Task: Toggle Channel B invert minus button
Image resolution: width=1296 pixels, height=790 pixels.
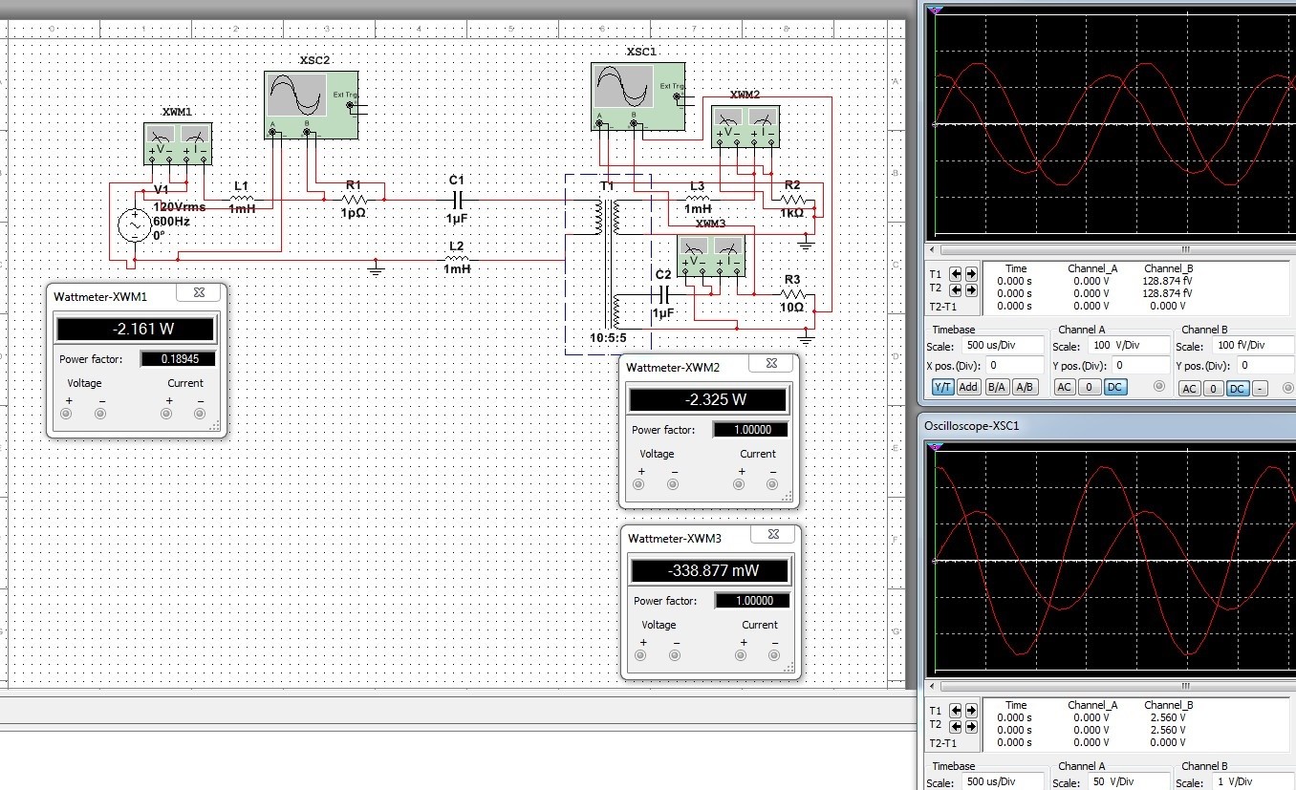Action: [1260, 388]
